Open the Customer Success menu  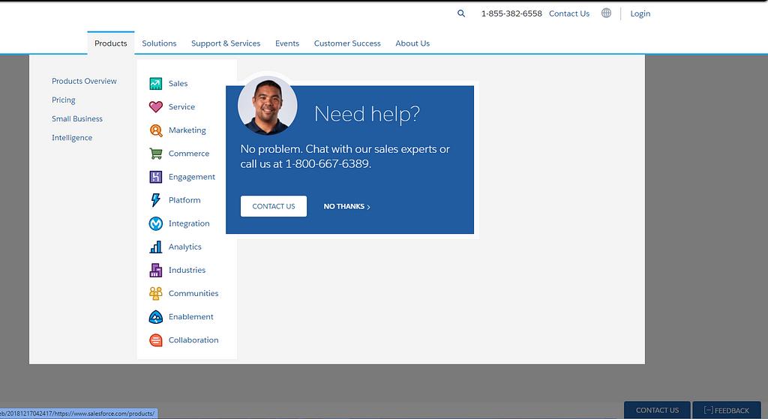[x=347, y=43]
